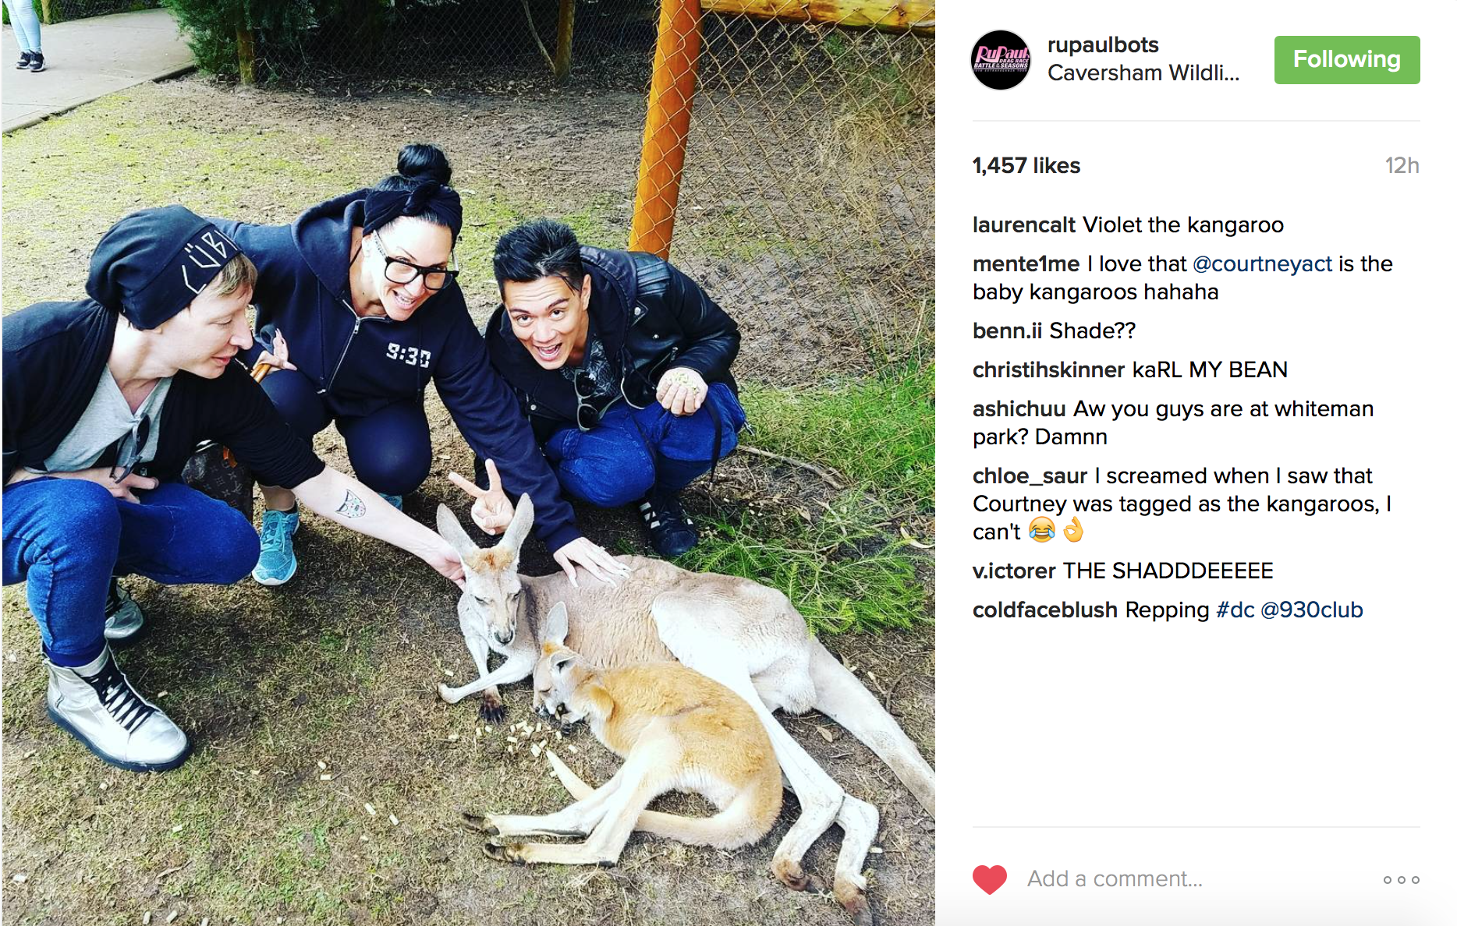Open laurencalt commenter profile
Viewport: 1457px width, 926px height.
[1024, 224]
